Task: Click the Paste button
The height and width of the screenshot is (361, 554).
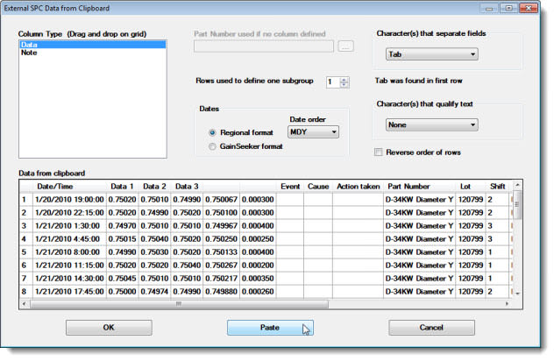Action: tap(270, 327)
